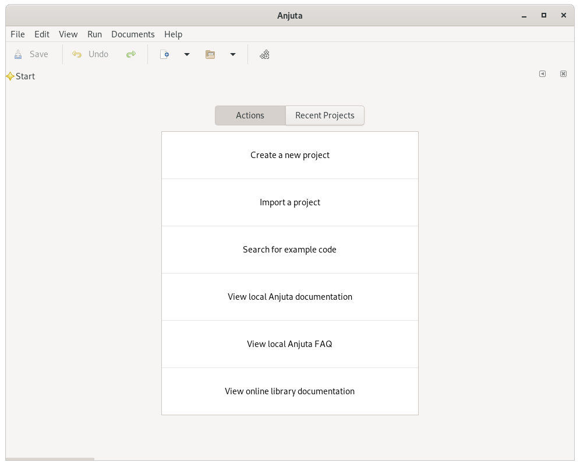Click the Open File folder icon
Image resolution: width=580 pixels, height=466 pixels.
coord(210,54)
